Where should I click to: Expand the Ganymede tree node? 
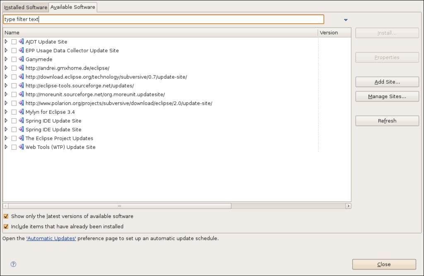6,59
